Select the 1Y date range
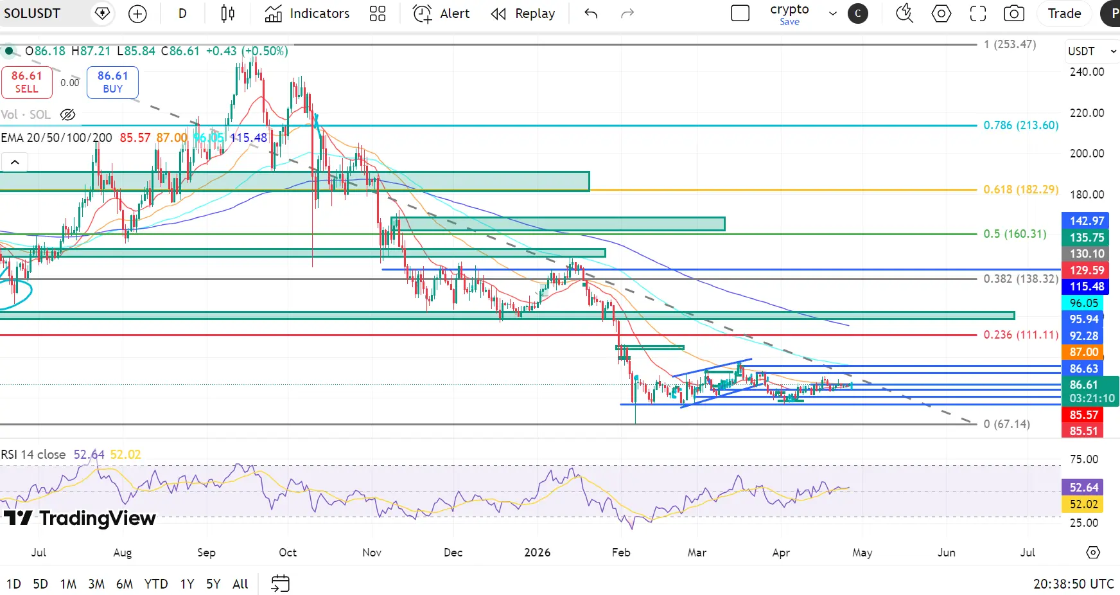 (187, 584)
